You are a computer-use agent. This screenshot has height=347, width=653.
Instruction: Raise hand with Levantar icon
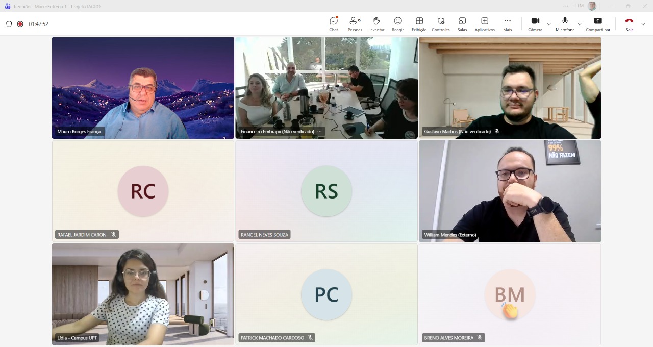coord(376,24)
